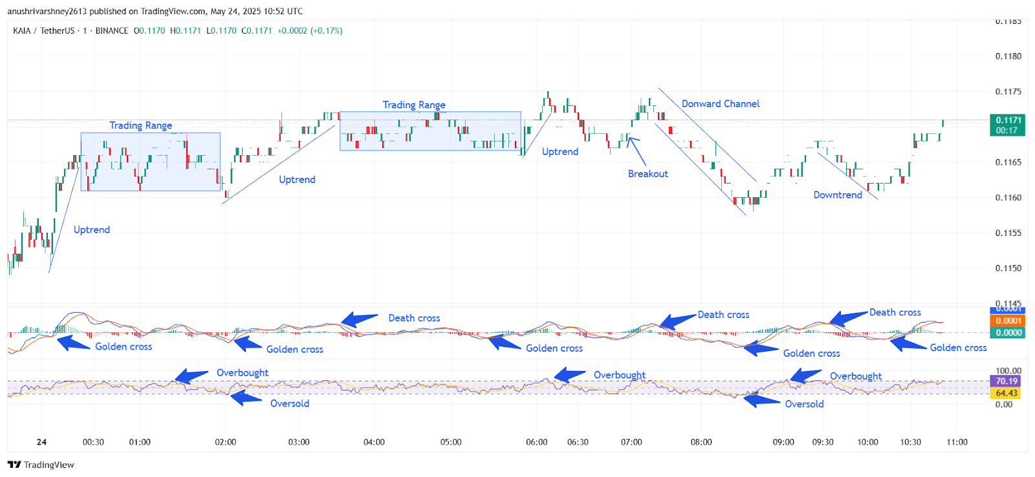Click the 07:00 time axis label
The height and width of the screenshot is (477, 1035).
point(631,442)
